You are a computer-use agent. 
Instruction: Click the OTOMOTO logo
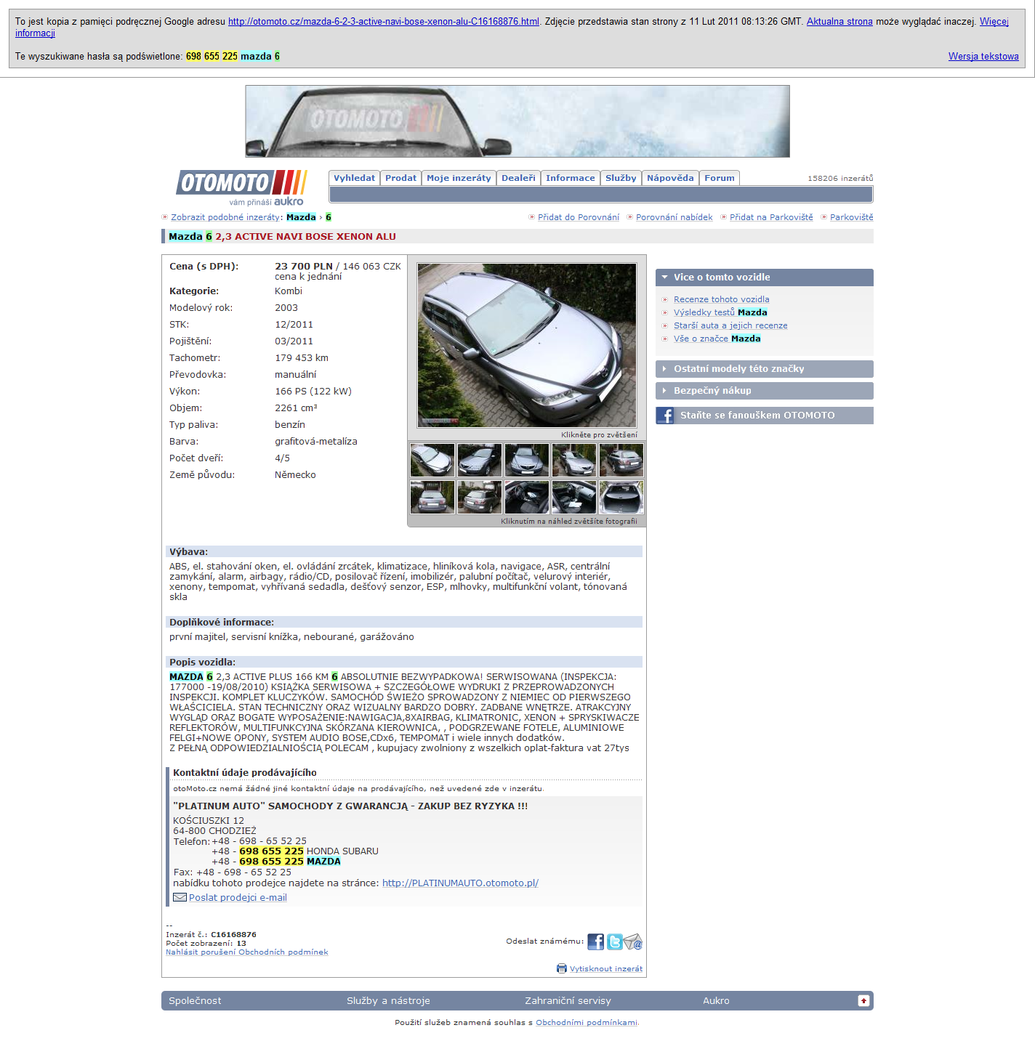pos(242,187)
